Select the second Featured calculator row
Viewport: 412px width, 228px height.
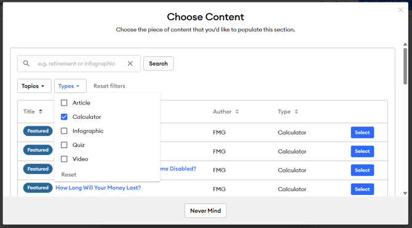[x=362, y=151]
